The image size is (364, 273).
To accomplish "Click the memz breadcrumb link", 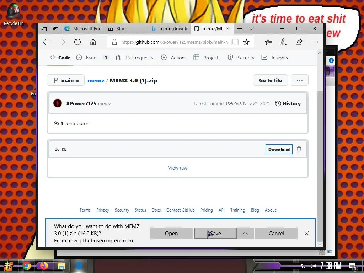I will tap(96, 81).
